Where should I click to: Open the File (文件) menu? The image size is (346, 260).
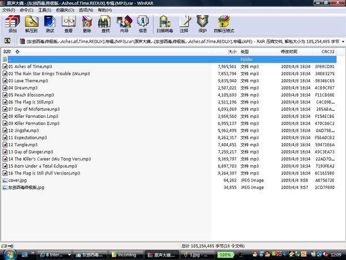coord(9,10)
